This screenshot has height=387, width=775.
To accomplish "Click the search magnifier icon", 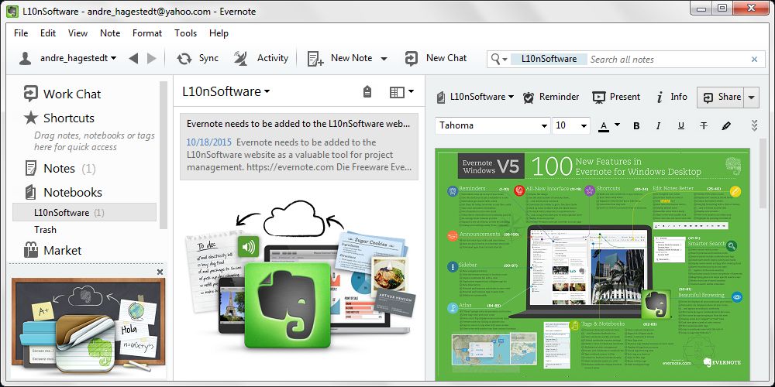I will tap(495, 59).
